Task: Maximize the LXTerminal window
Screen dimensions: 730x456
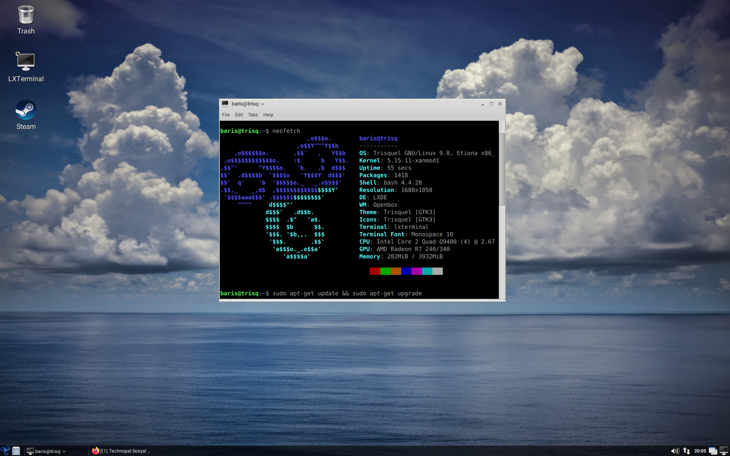Action: point(491,104)
